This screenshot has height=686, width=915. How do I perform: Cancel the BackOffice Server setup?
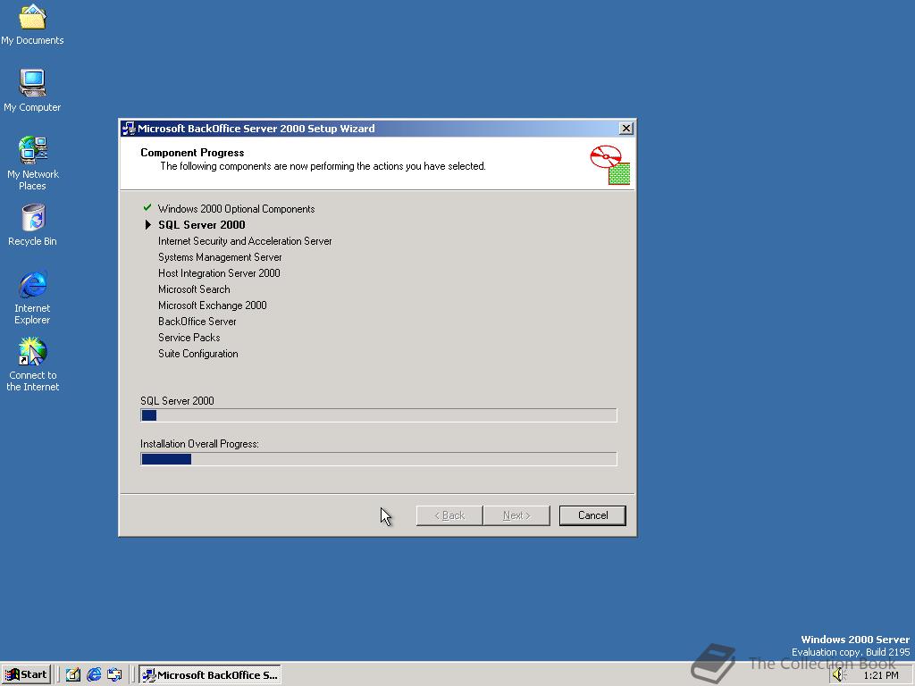(592, 515)
